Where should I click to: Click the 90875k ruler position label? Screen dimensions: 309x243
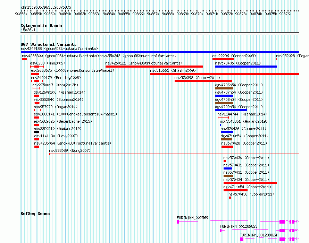[x=270, y=14]
